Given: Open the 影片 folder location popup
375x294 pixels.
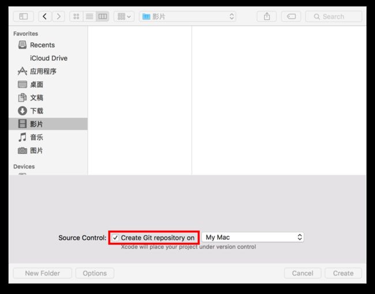Looking at the screenshot, I should pyautogui.click(x=187, y=17).
